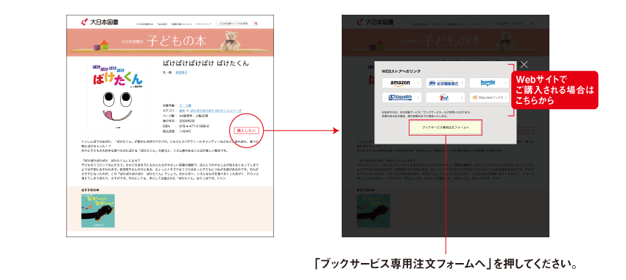Open the honto store link
The width and height of the screenshot is (626, 280).
(489, 83)
